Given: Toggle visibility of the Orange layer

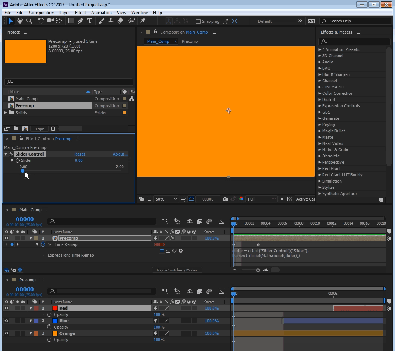Looking at the screenshot, I should point(7,333).
